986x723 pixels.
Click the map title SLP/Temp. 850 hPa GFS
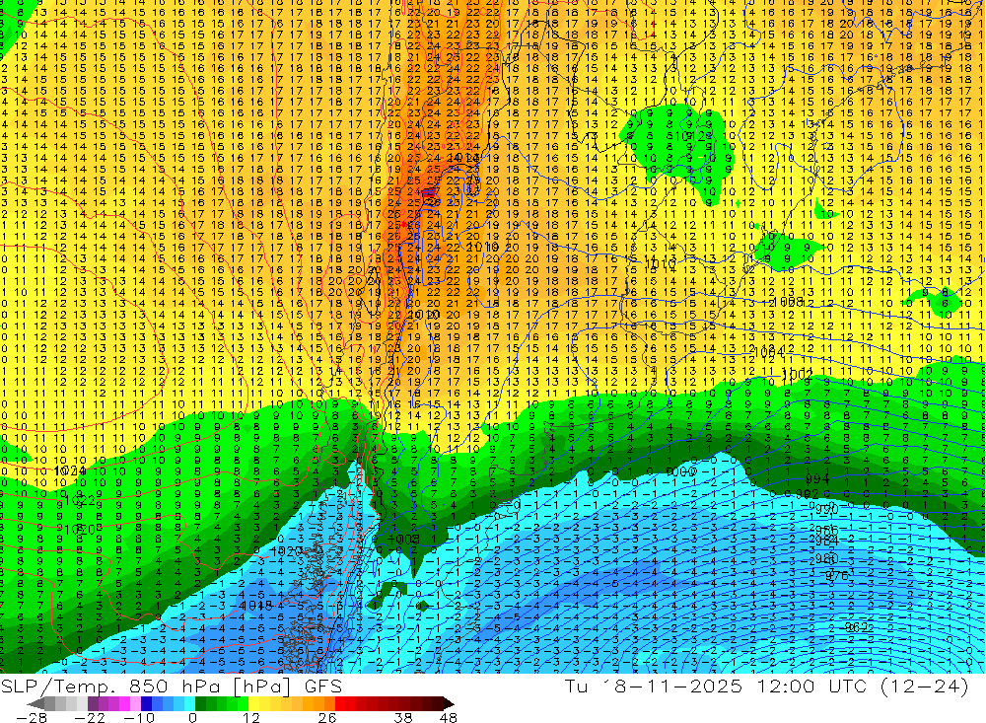pyautogui.click(x=171, y=686)
